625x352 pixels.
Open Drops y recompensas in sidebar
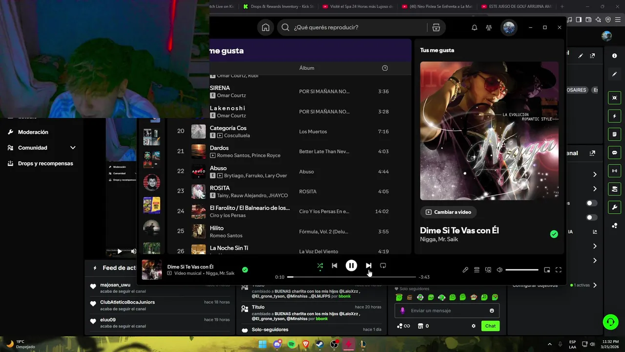(x=45, y=163)
